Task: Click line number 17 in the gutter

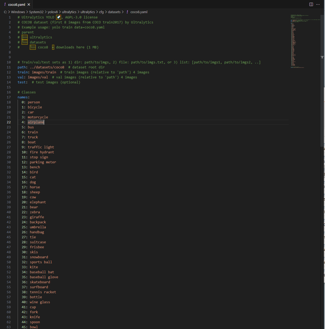Action: coord(9,97)
